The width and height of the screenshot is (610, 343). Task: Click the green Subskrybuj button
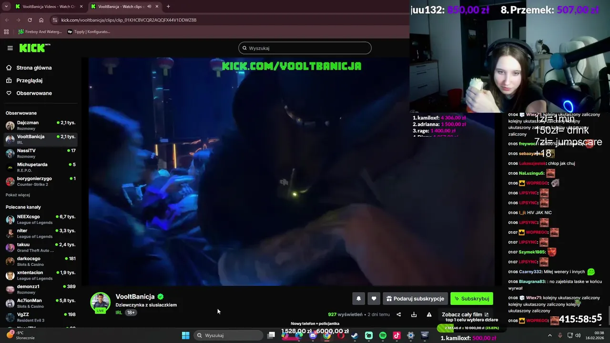click(472, 299)
